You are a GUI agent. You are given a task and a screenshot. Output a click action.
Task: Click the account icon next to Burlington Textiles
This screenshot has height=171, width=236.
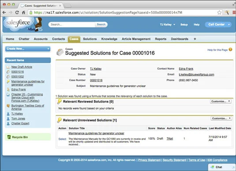click(8, 106)
